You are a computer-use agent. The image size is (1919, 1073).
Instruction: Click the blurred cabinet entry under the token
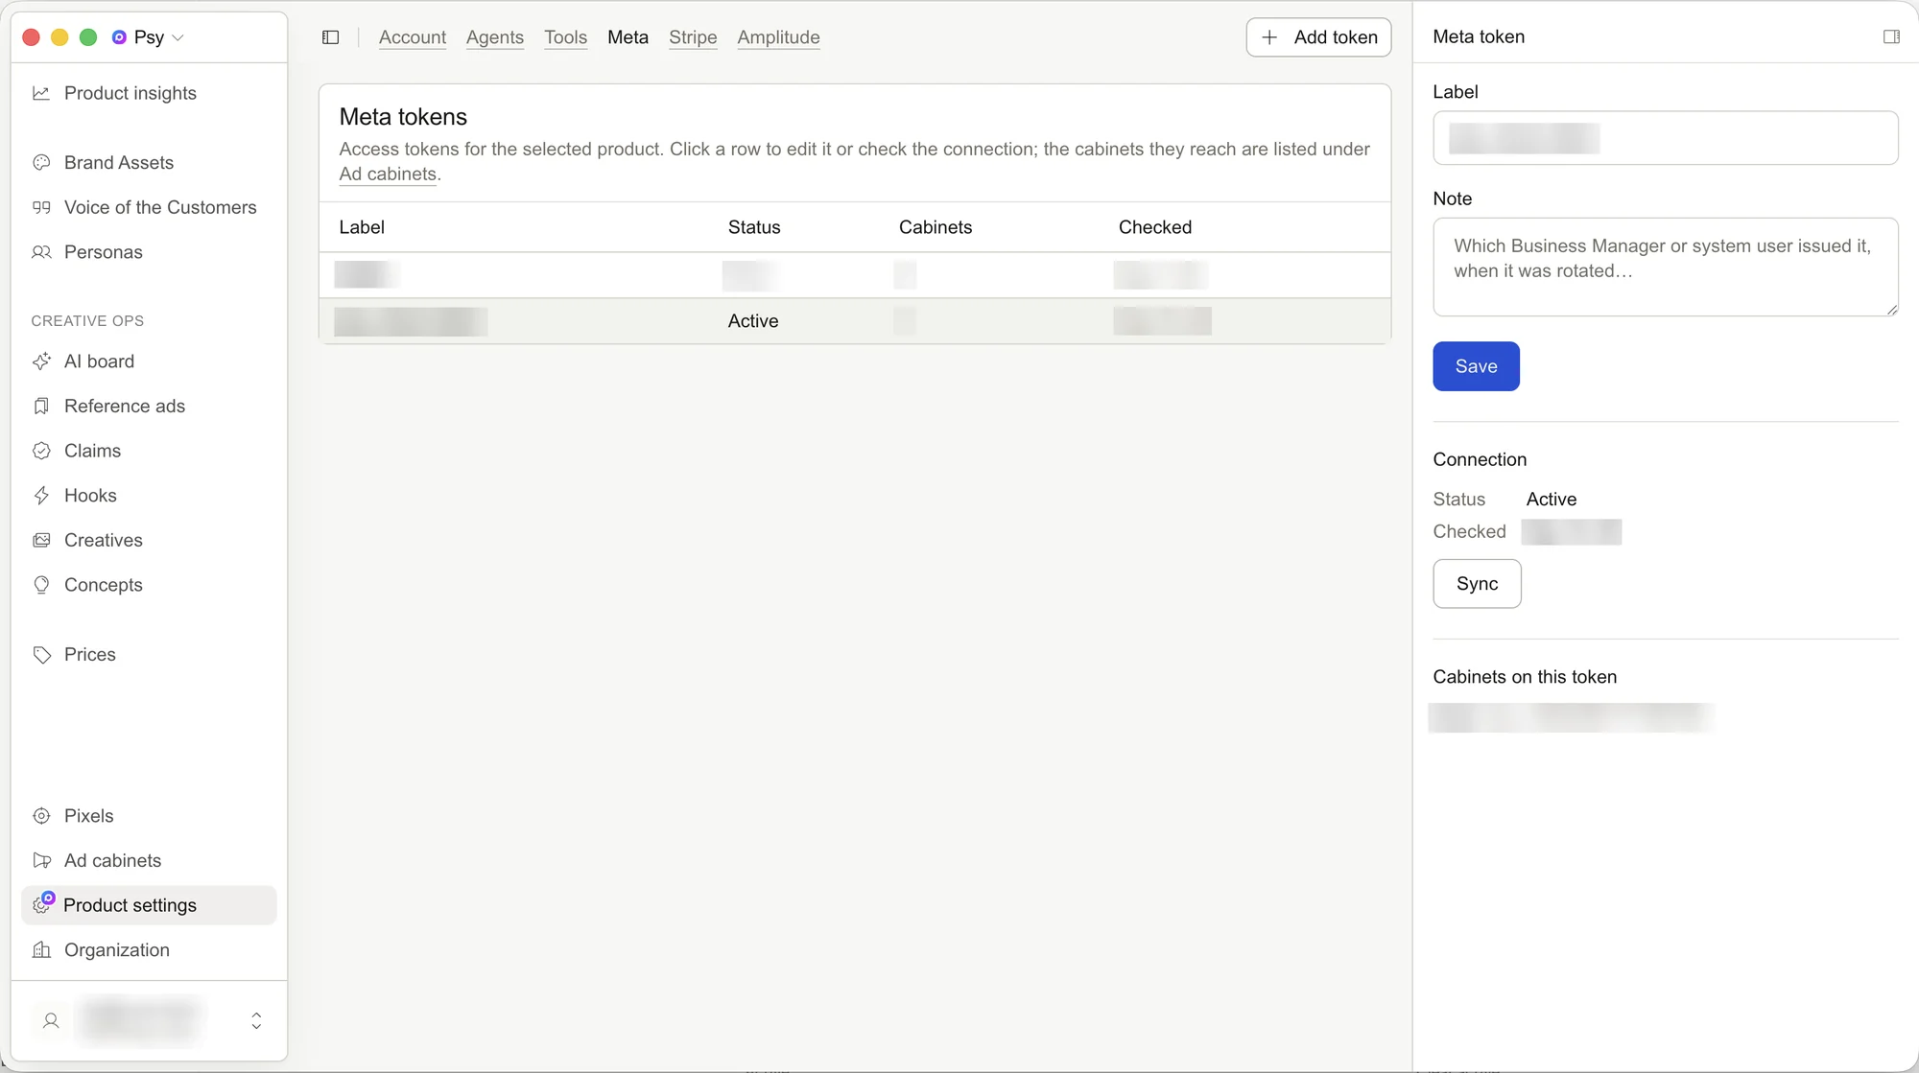[x=1571, y=717]
